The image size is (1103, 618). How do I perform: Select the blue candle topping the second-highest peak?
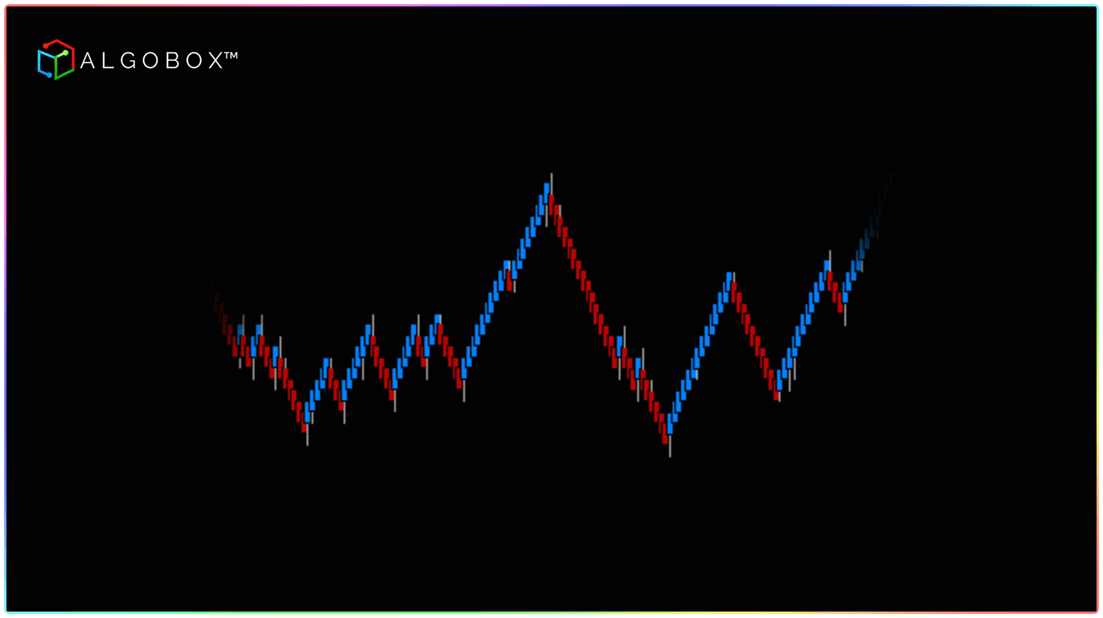tap(729, 280)
